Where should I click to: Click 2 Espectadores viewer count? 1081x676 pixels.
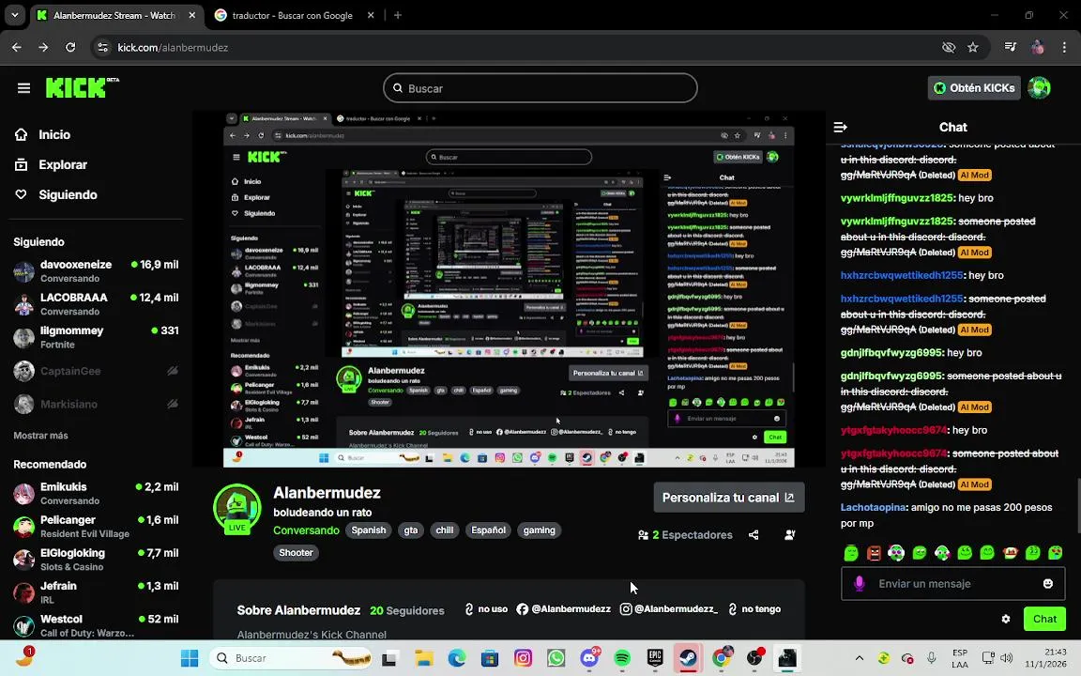[x=685, y=534]
